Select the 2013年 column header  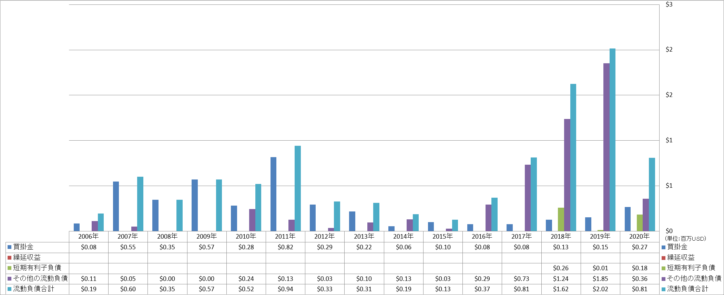coord(364,236)
